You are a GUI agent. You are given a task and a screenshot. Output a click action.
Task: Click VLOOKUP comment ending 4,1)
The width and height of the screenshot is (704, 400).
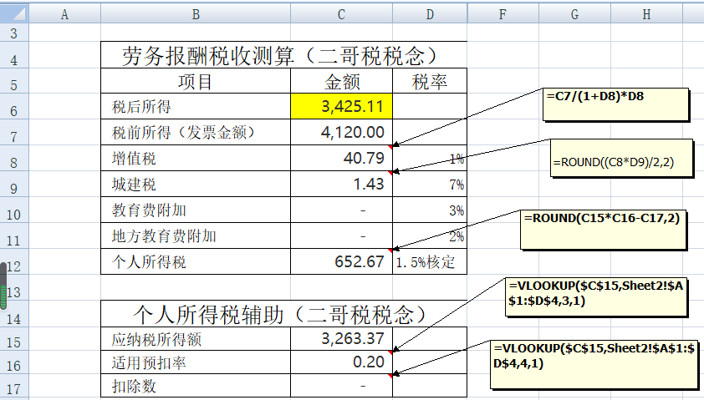[594, 364]
